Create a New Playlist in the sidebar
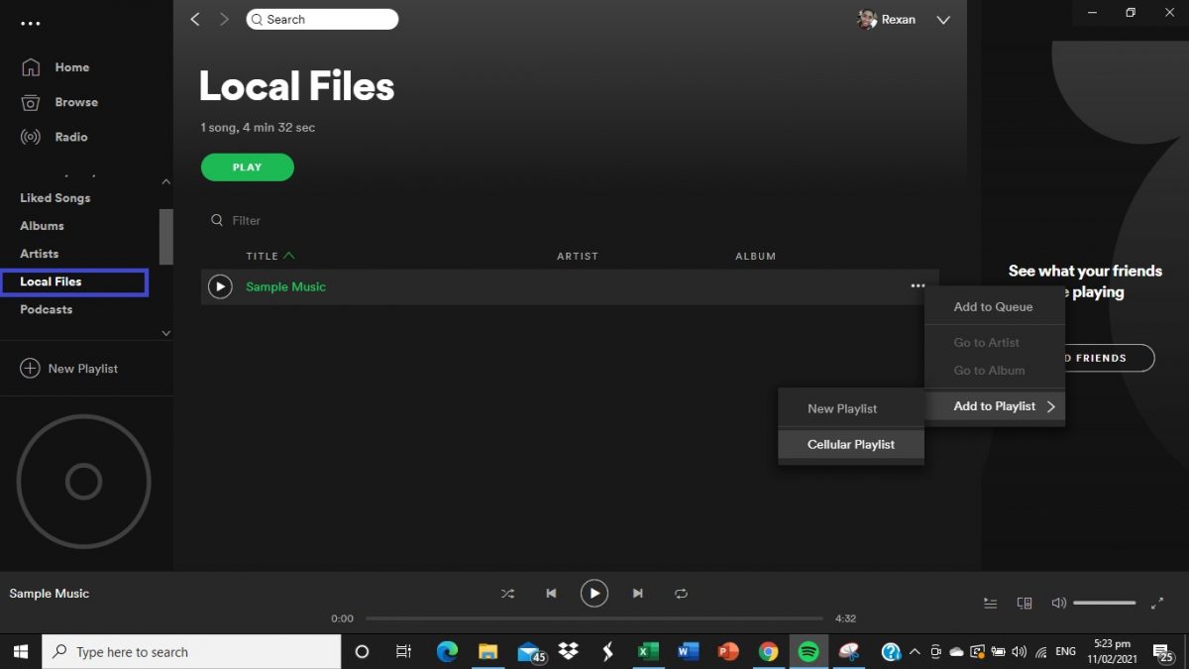Viewport: 1189px width, 669px height. [x=69, y=369]
